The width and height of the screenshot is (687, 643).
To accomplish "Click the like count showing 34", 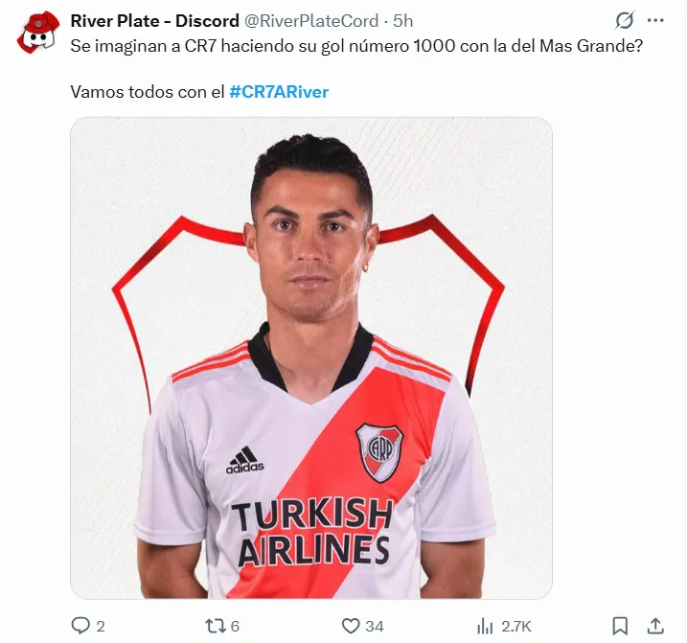I will pos(375,626).
